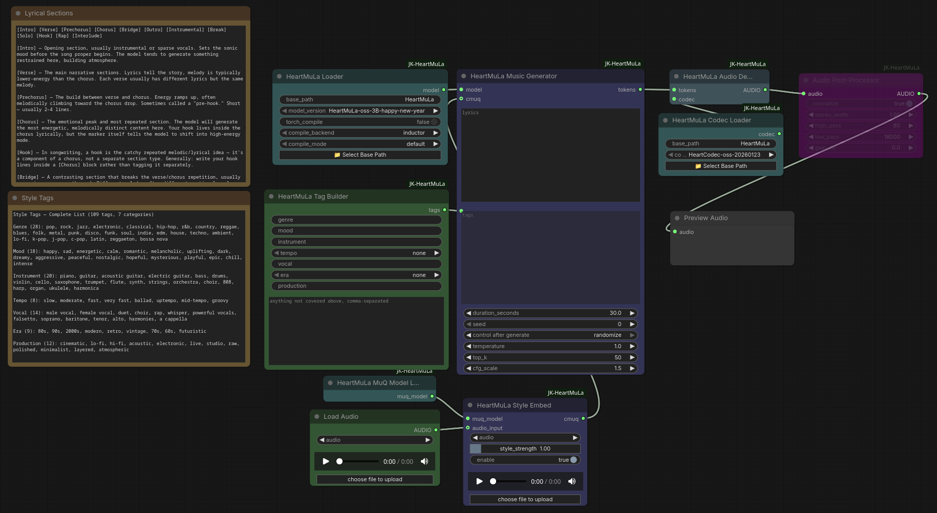Click the mood field in Tag Builder
The width and height of the screenshot is (937, 513).
coord(356,230)
